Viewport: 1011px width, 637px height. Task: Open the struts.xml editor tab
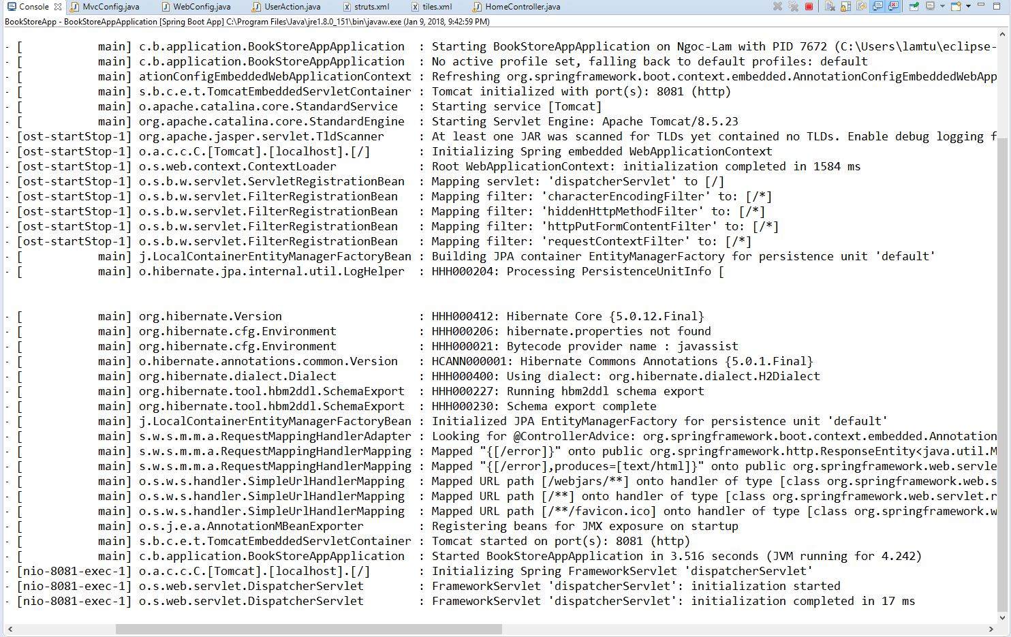371,7
